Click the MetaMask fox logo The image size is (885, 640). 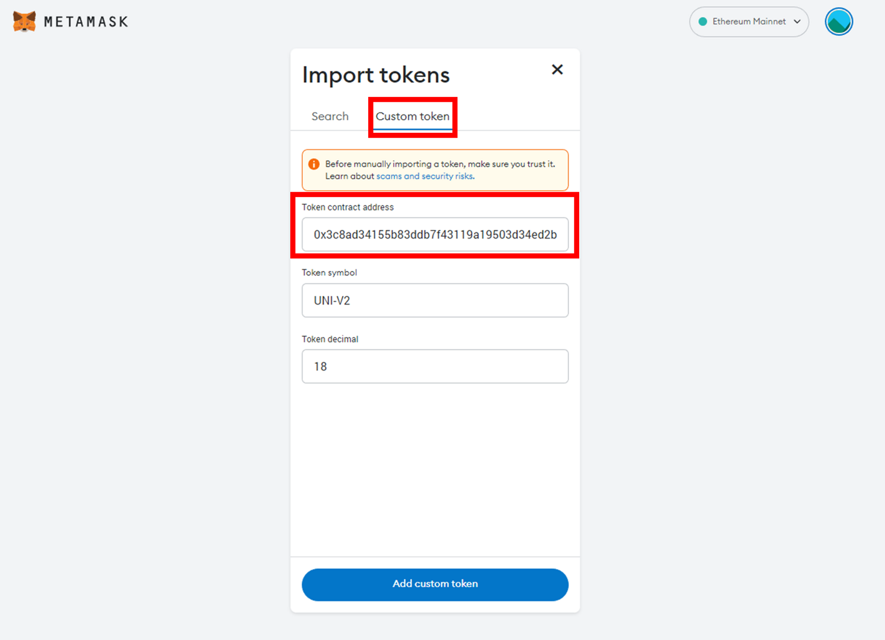24,21
